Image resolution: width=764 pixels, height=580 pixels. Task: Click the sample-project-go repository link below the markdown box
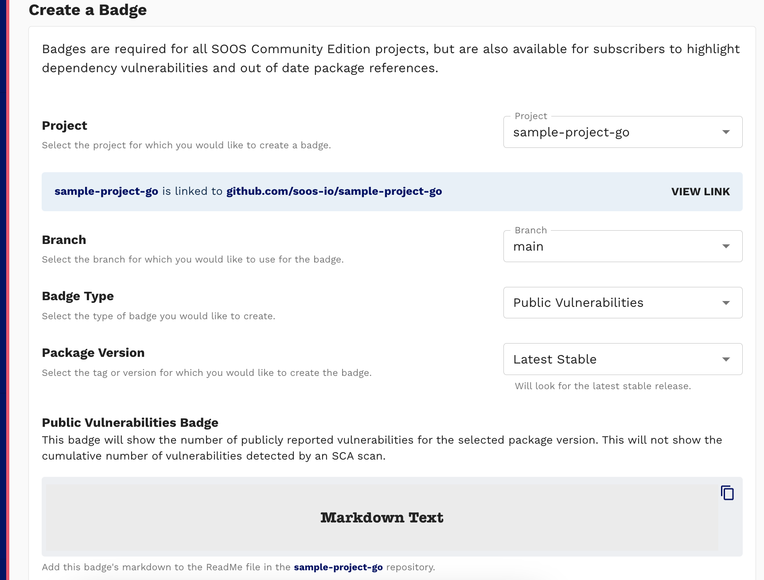point(338,567)
